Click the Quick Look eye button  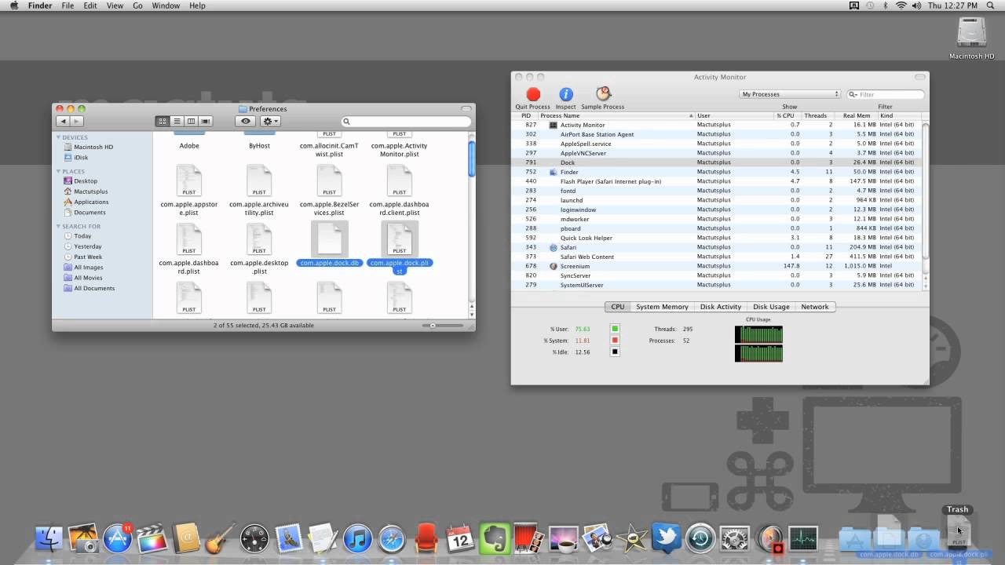[246, 121]
